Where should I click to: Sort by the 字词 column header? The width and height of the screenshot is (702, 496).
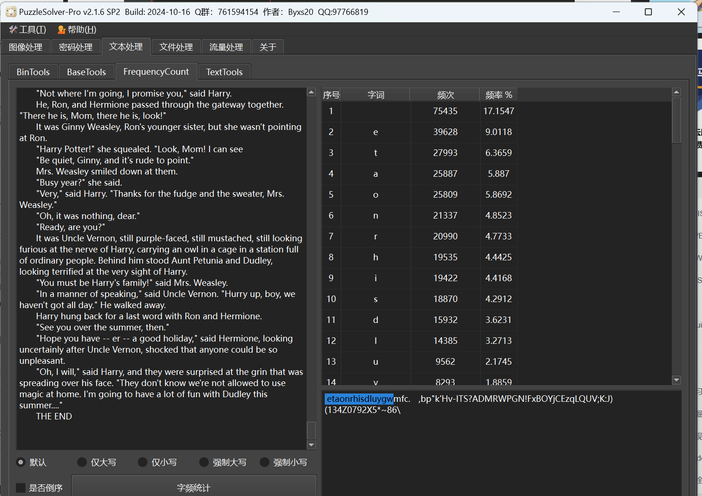[x=376, y=95]
